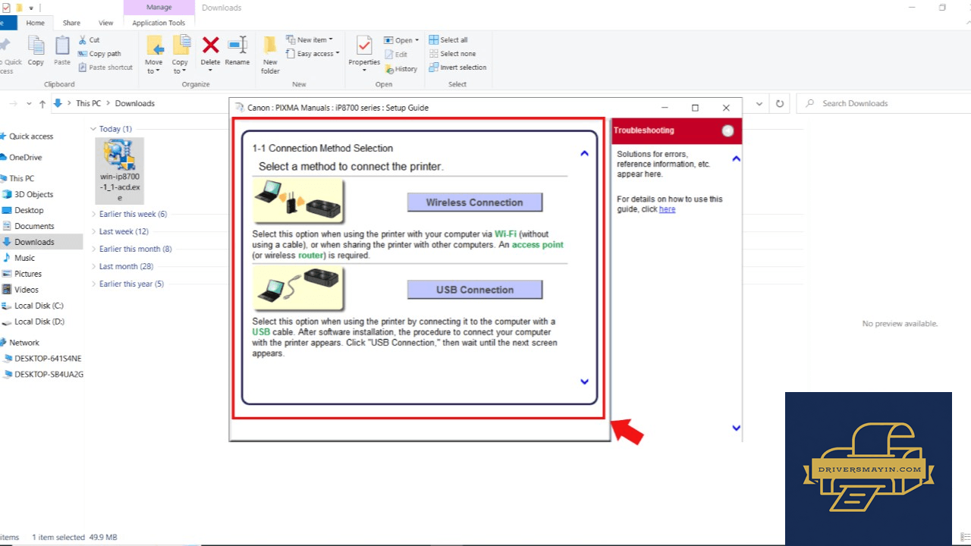The image size is (971, 546).
Task: Select This PC in the navigation pane
Action: point(21,179)
